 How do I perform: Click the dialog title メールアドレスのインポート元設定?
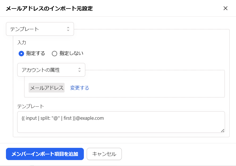coord(49,9)
